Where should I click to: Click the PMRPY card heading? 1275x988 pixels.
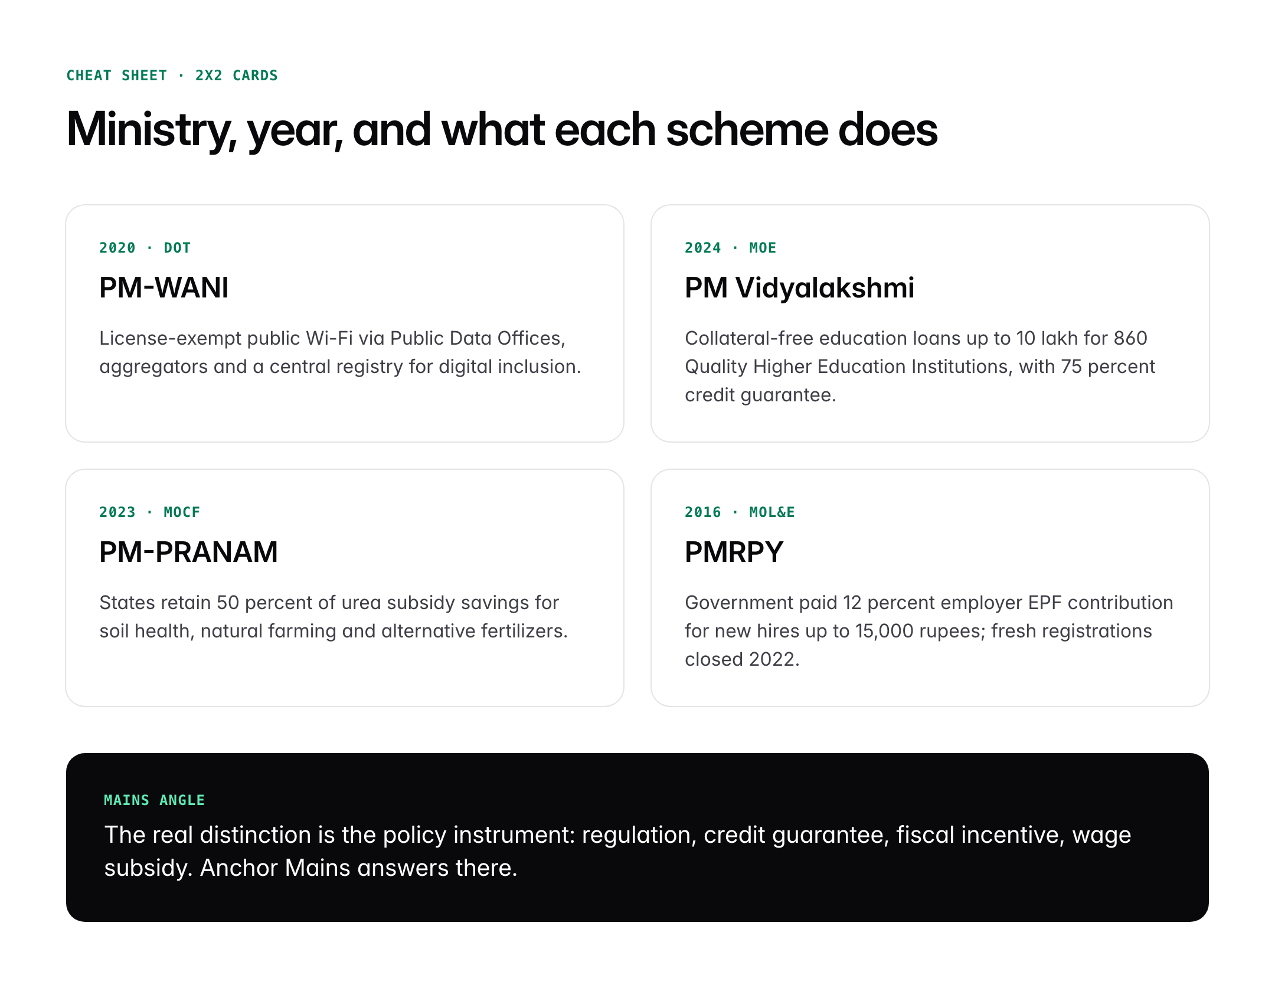[734, 552]
